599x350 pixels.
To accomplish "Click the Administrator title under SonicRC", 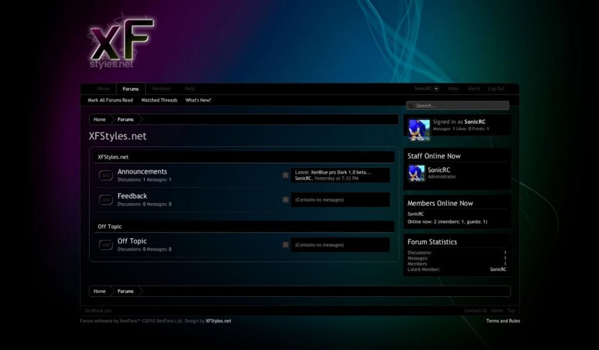I will coord(442,177).
